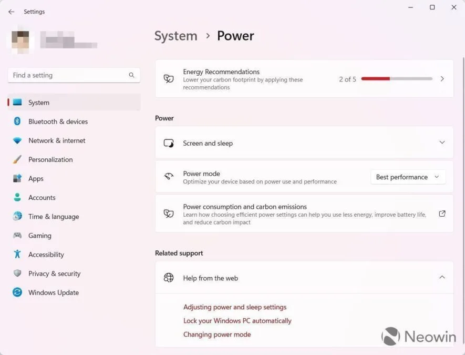This screenshot has width=465, height=355.
Task: Click the Accessibility figure icon
Action: [17, 254]
